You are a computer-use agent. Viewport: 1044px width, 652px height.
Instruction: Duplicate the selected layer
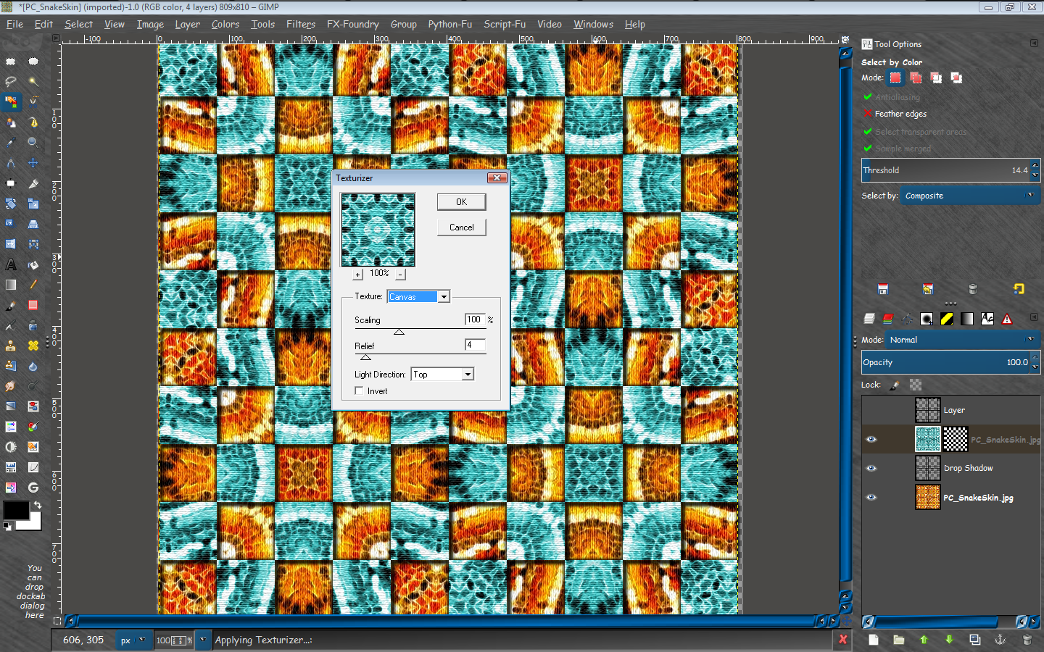click(975, 640)
